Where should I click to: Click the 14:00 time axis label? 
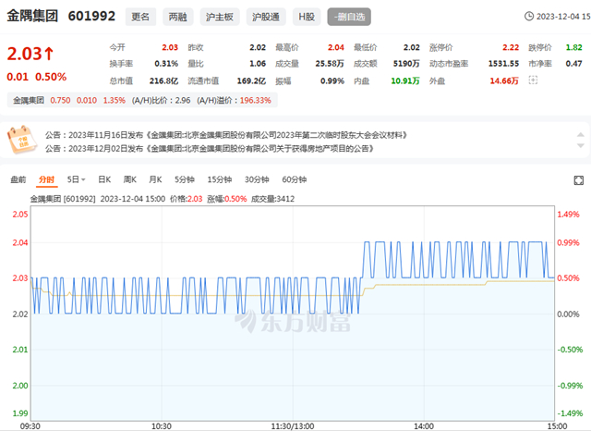point(424,426)
